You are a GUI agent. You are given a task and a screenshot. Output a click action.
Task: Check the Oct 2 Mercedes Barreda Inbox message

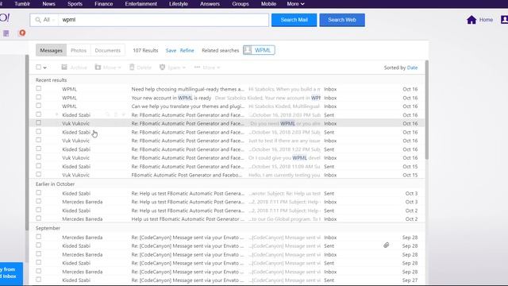click(x=39, y=218)
